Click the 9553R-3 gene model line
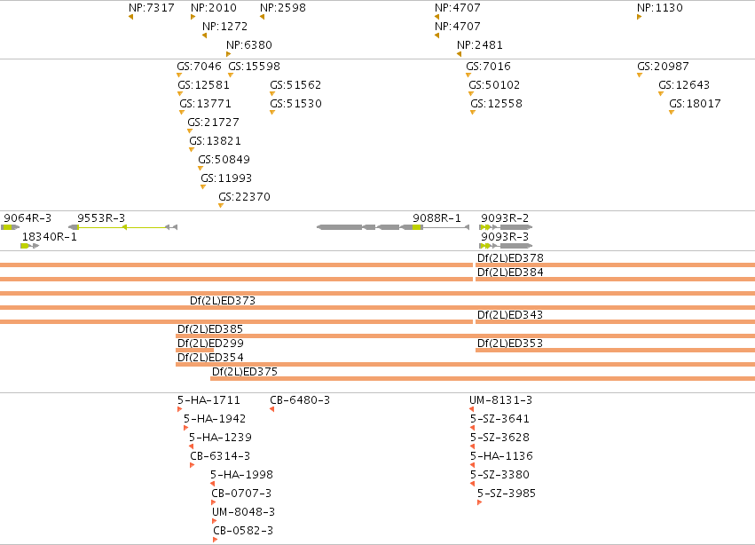755x545 pixels. pos(122,227)
